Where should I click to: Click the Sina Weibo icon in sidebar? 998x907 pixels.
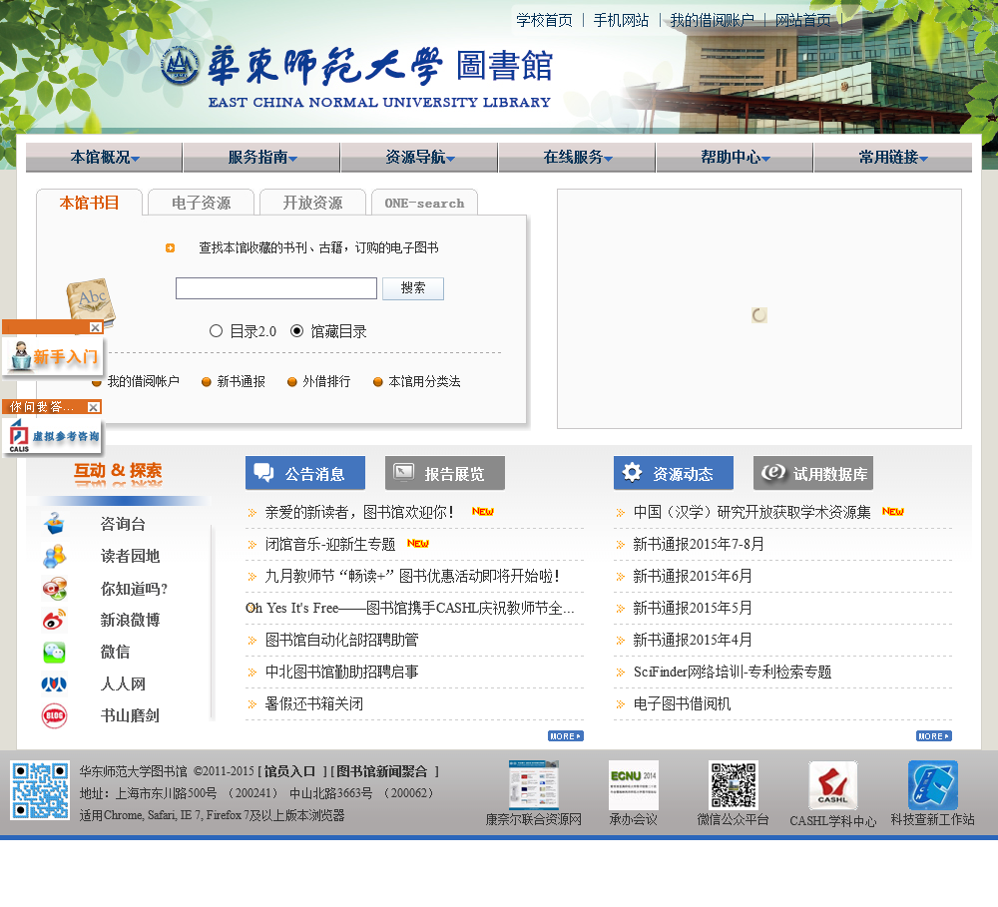[54, 621]
